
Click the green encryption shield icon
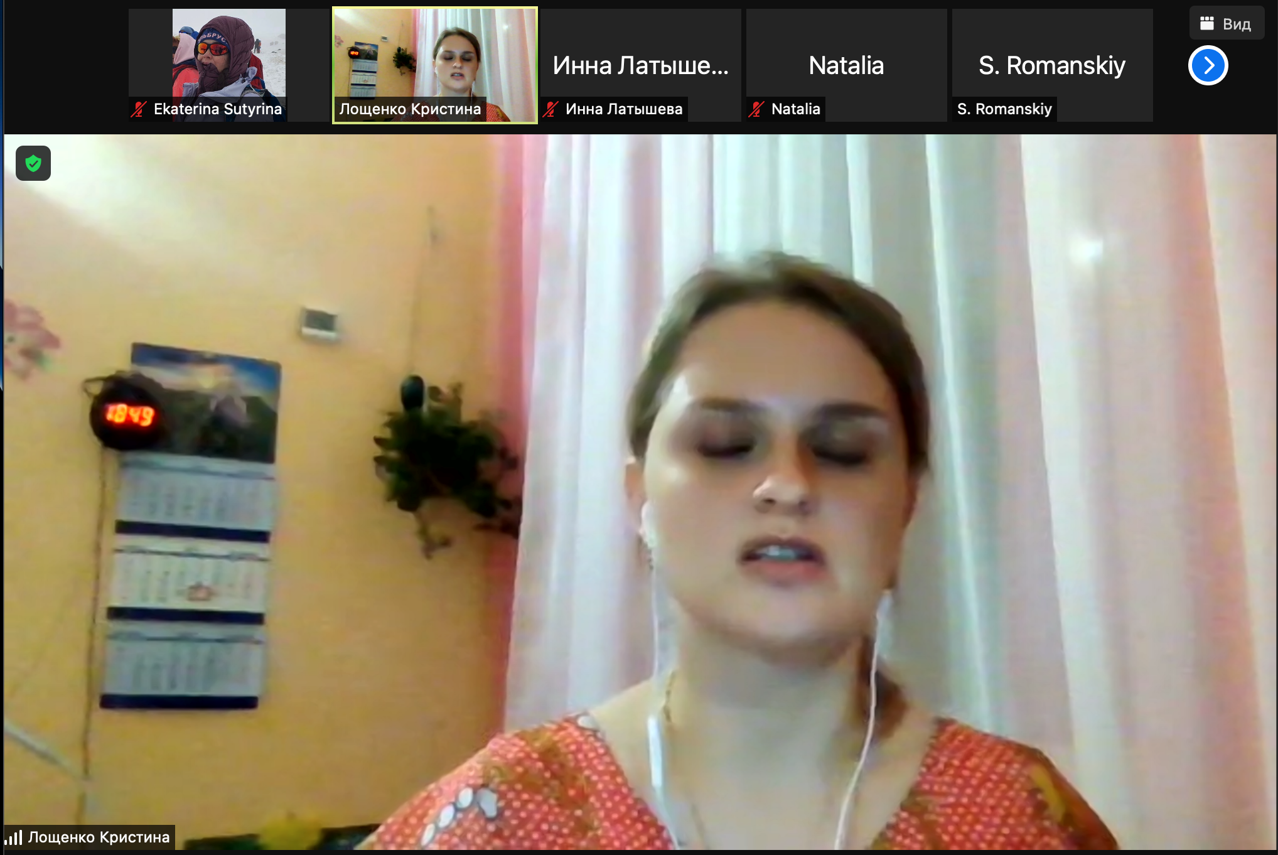point(33,164)
